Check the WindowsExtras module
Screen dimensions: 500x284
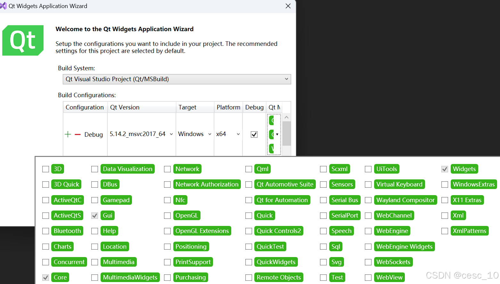445,185
